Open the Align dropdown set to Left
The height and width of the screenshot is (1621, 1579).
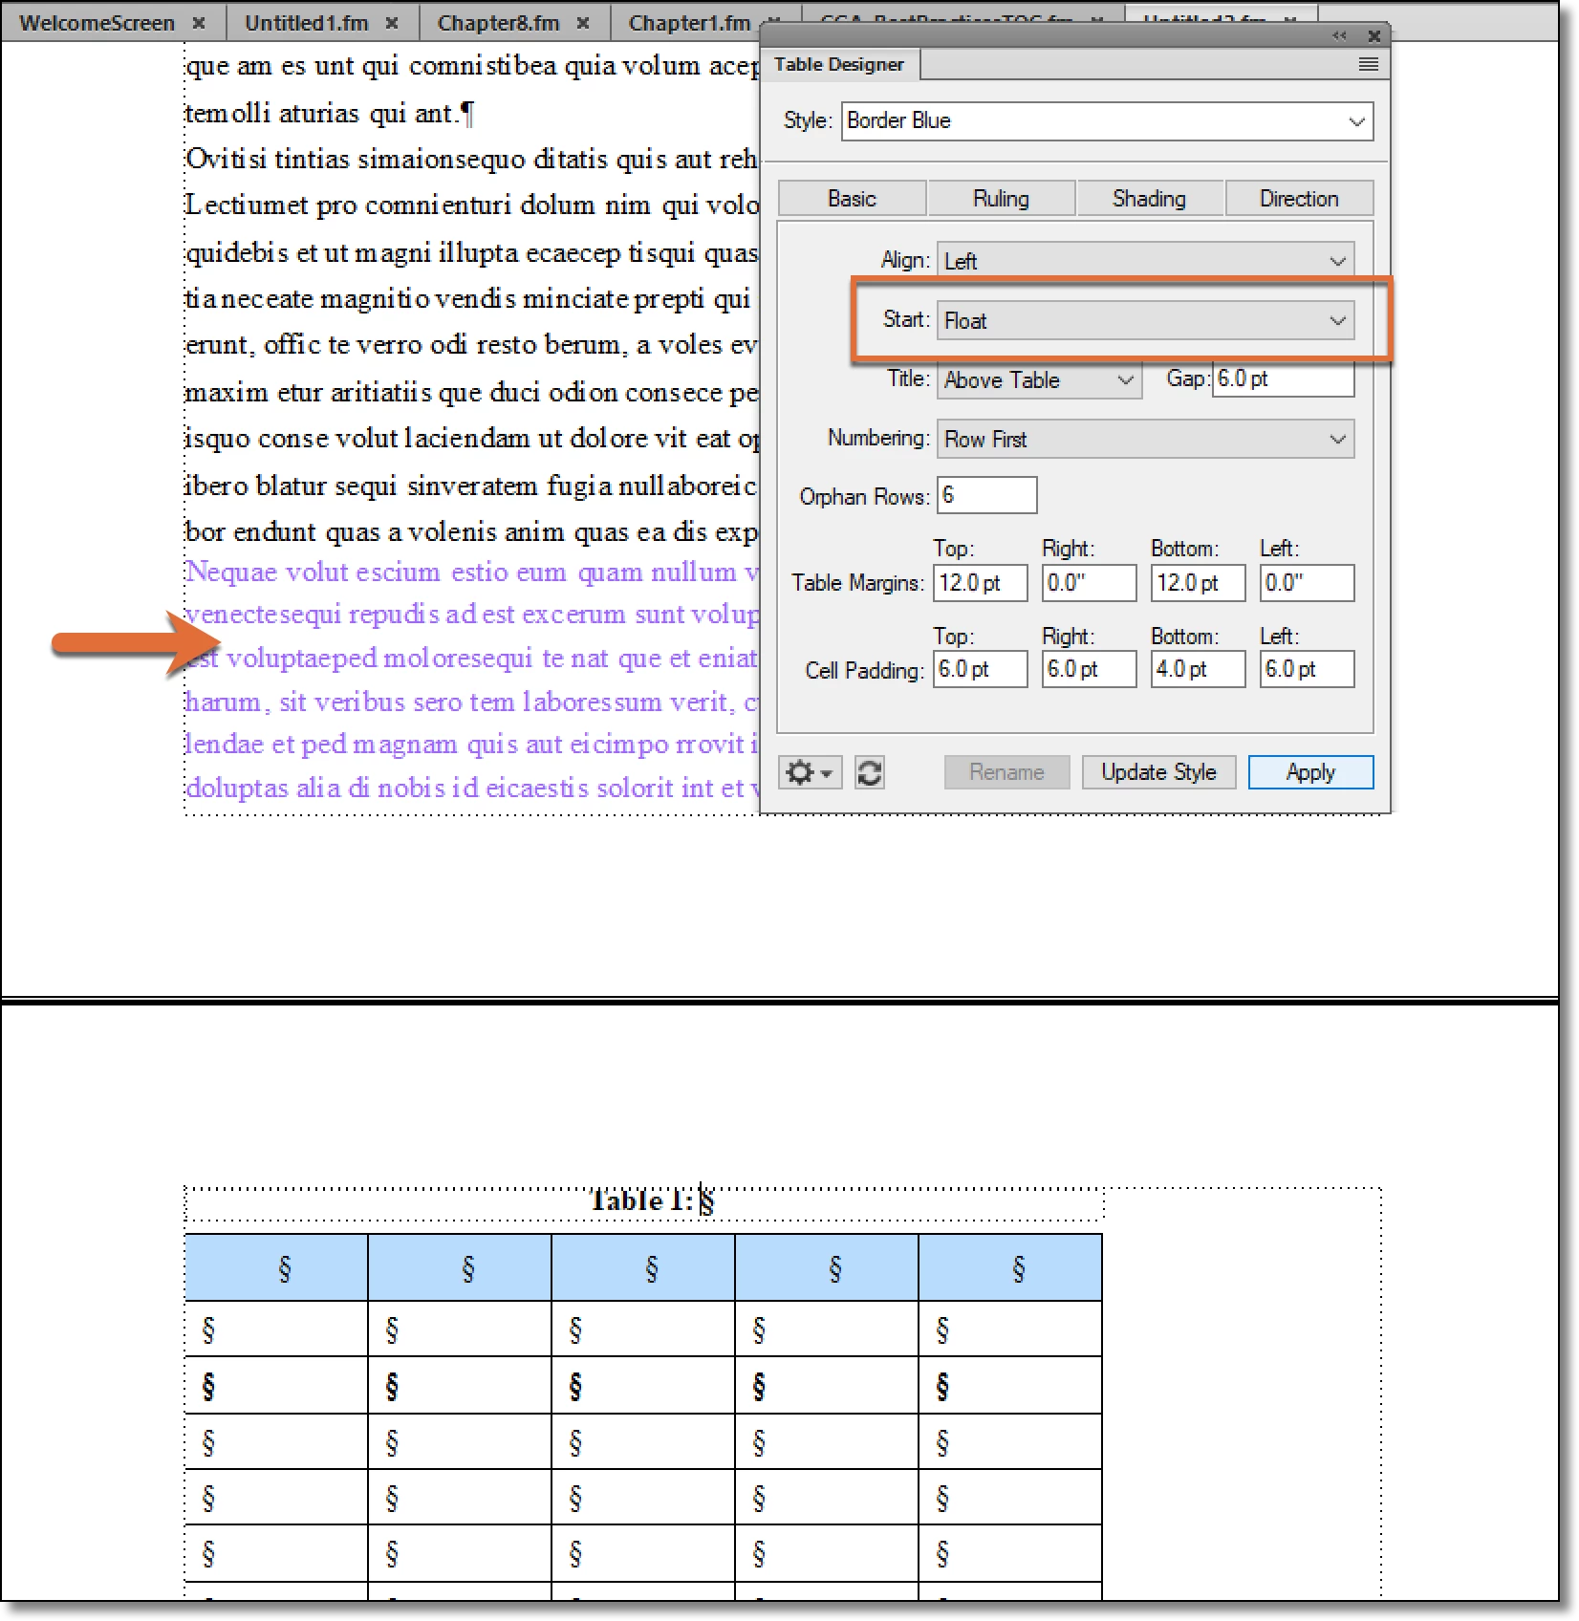pos(1145,261)
